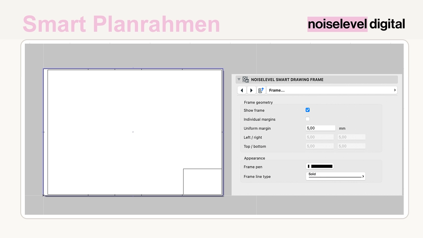Select the title block rectangle in the drawing

(203, 182)
